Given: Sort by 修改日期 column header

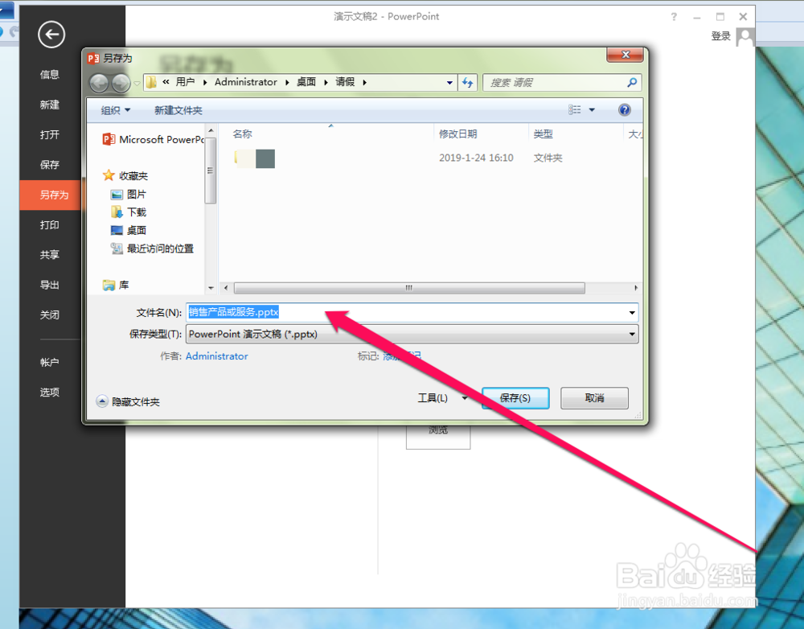Looking at the screenshot, I should (x=458, y=134).
